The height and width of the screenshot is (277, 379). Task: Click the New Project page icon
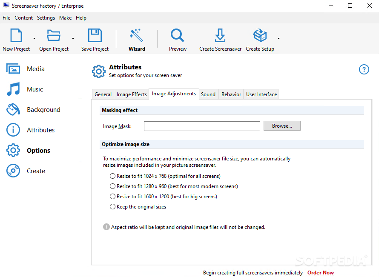pos(16,35)
